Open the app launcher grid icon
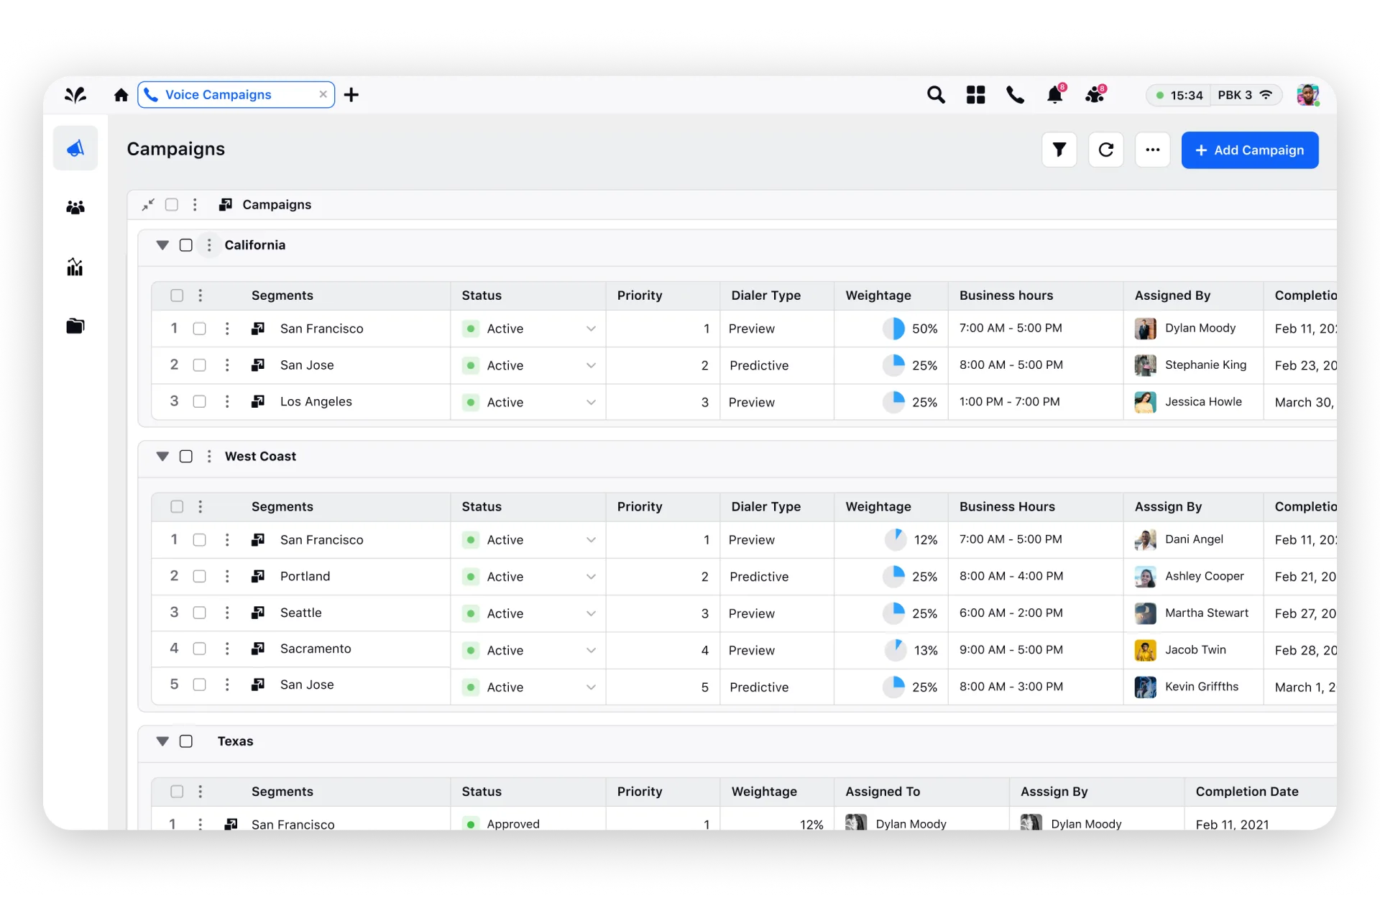 975,94
